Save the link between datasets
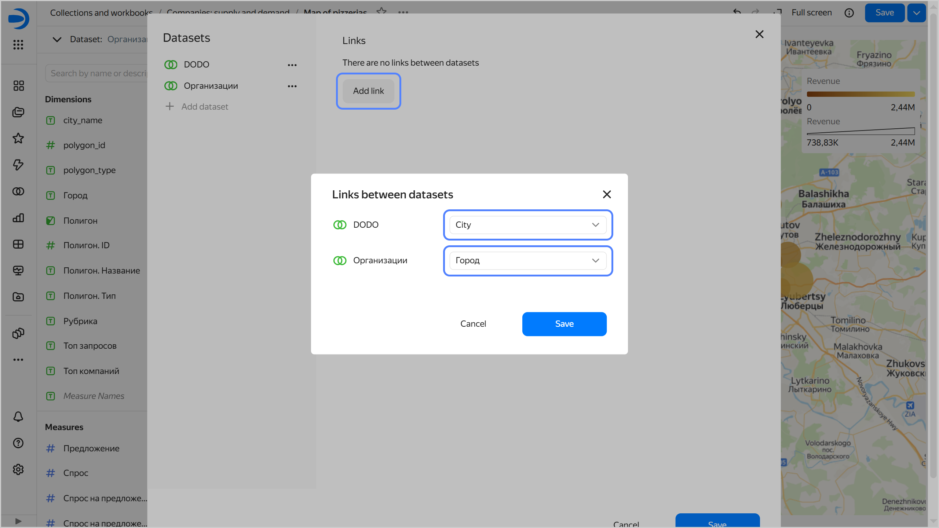The height and width of the screenshot is (528, 939). tap(564, 324)
